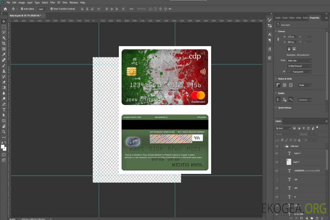Select the Rectangular Marquee tool
330x220 pixels.
click(4, 27)
